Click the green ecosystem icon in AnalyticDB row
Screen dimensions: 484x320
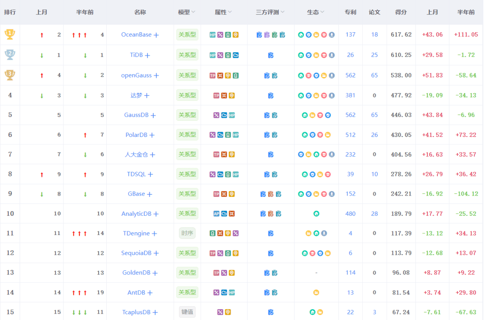point(316,213)
